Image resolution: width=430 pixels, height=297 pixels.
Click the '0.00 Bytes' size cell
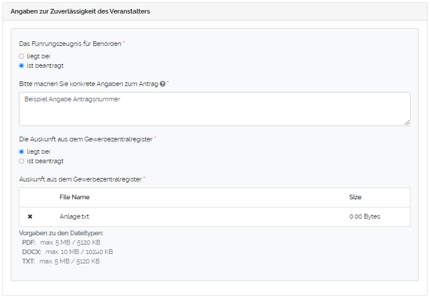(364, 216)
